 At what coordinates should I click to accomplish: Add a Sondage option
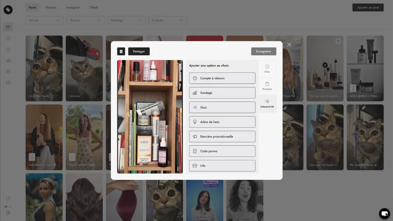coord(223,93)
